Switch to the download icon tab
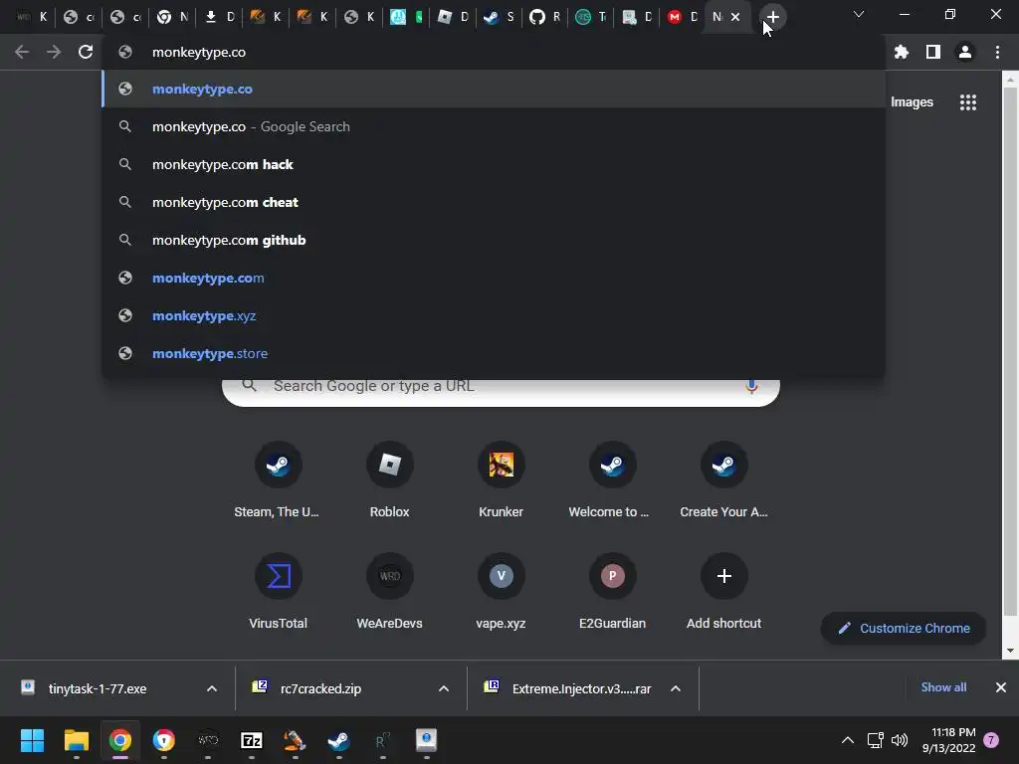 tap(219, 17)
